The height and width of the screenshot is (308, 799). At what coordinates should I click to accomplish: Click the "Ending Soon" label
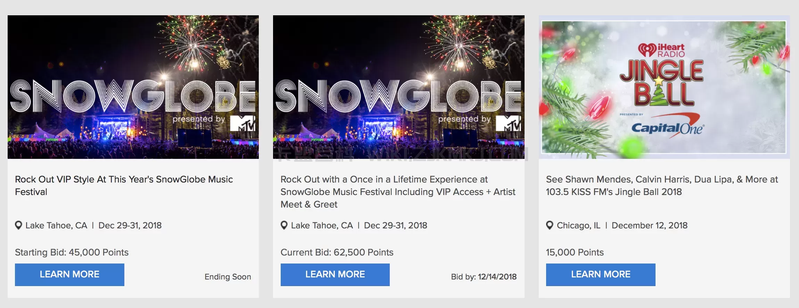(228, 277)
